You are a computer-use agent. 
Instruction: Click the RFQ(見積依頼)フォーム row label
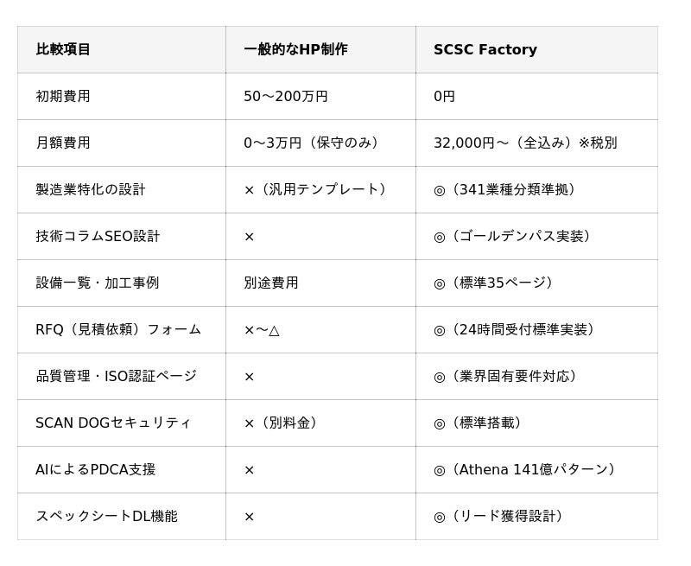point(118,329)
